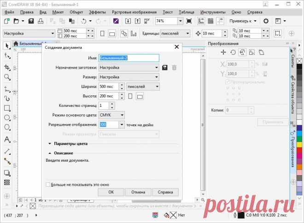Select the Pick tool in the toolbox

(7, 46)
